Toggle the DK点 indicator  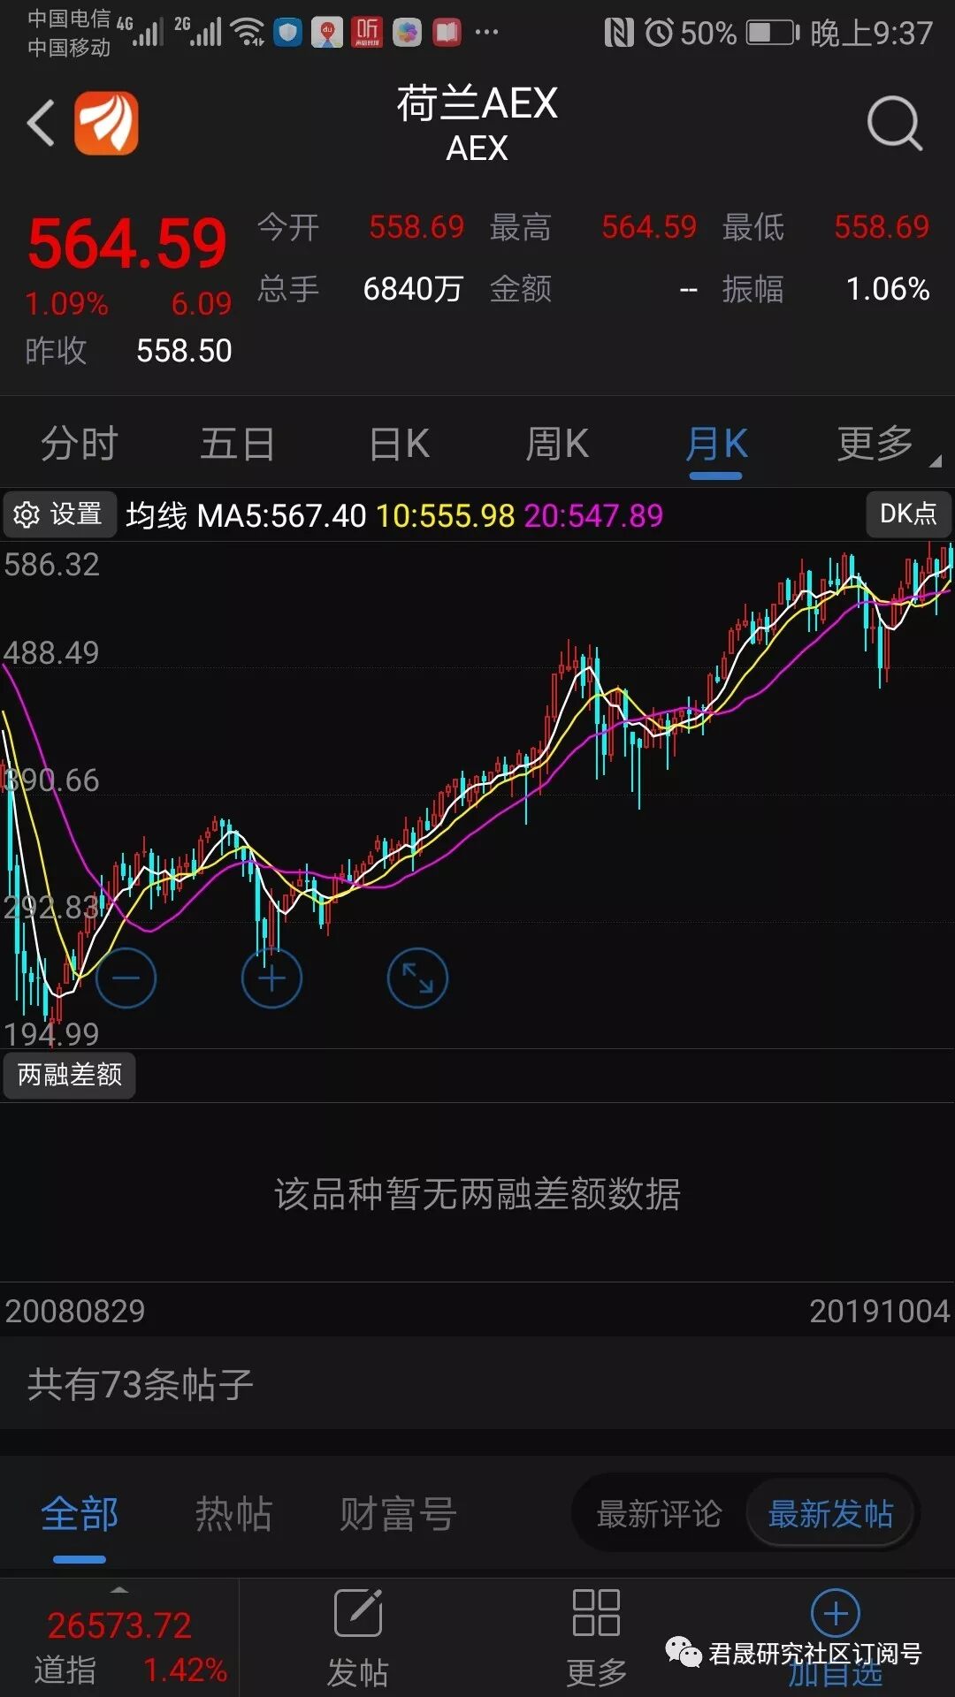pyautogui.click(x=908, y=514)
